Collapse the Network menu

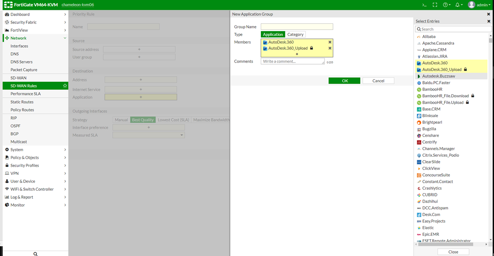(x=35, y=38)
